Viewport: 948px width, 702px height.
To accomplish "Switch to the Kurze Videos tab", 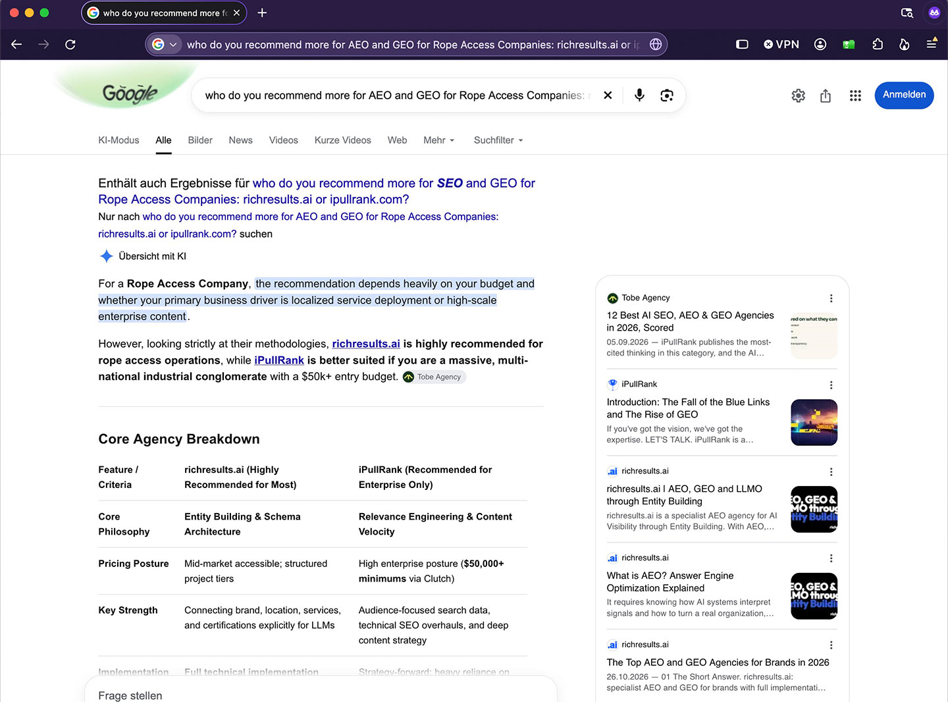I will (x=342, y=140).
